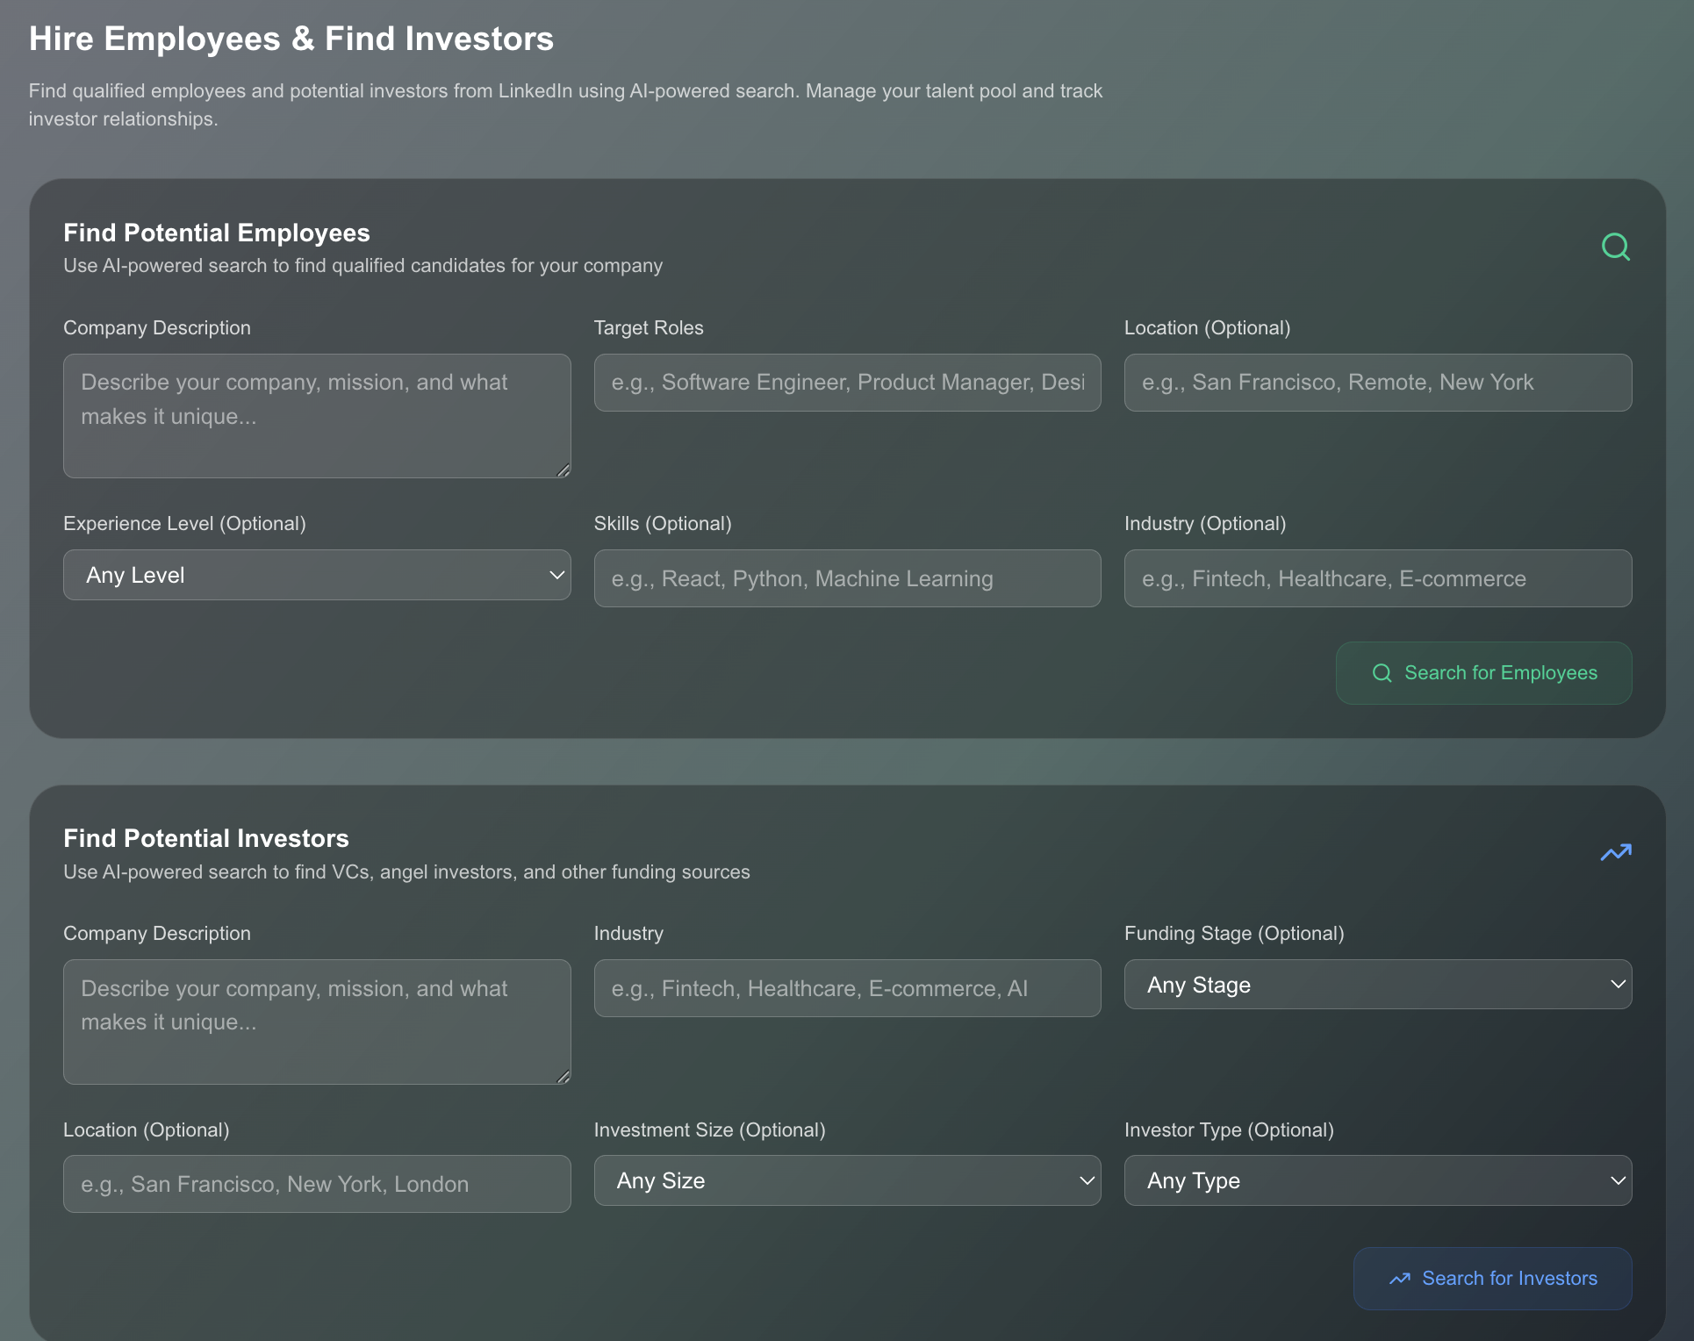This screenshot has width=1694, height=1341.
Task: Open the Investment Size dropdown
Action: [847, 1180]
